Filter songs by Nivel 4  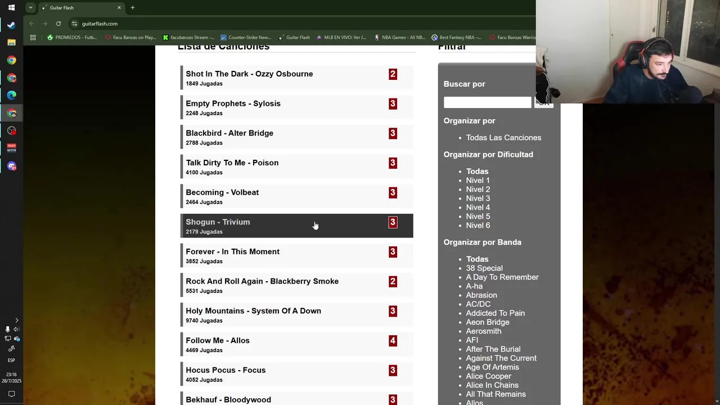(x=478, y=207)
